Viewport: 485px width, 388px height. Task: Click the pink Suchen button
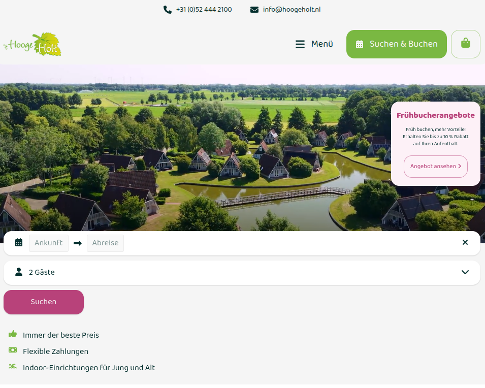tap(44, 302)
